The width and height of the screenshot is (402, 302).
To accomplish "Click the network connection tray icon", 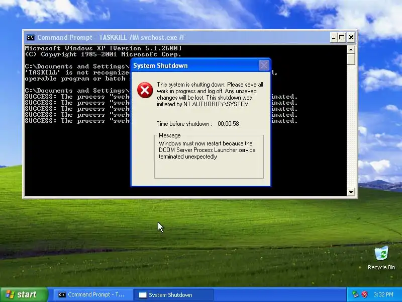I will click(355, 294).
